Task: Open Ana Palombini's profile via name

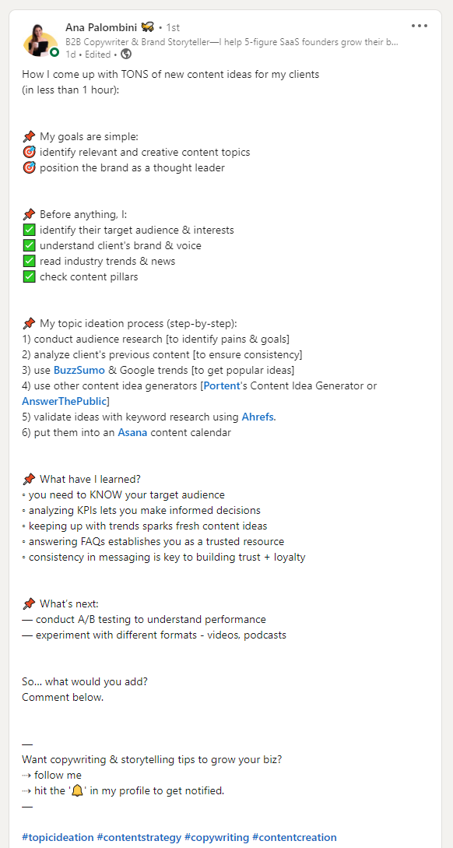Action: pos(102,26)
